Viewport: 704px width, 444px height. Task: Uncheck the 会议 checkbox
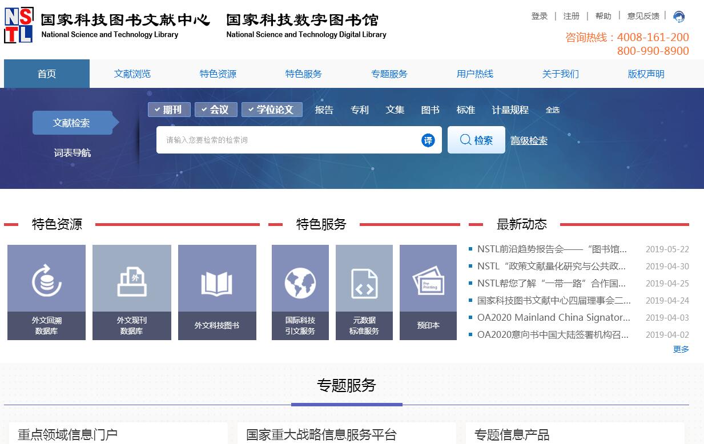pyautogui.click(x=216, y=110)
